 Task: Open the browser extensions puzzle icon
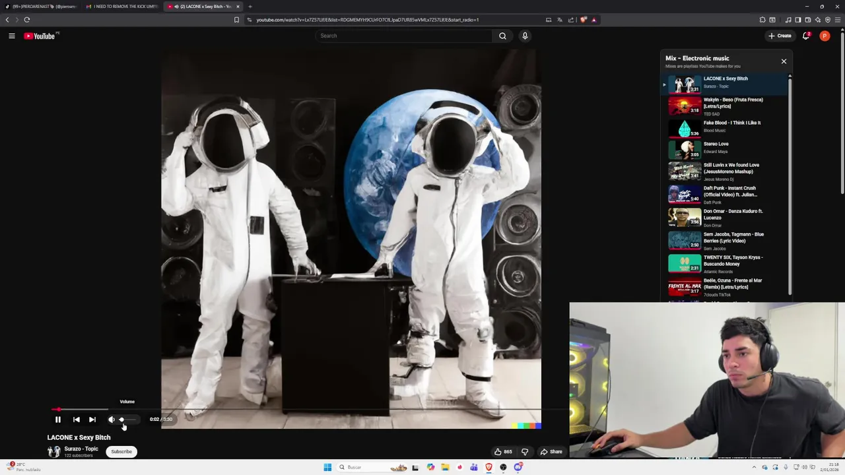(x=762, y=20)
